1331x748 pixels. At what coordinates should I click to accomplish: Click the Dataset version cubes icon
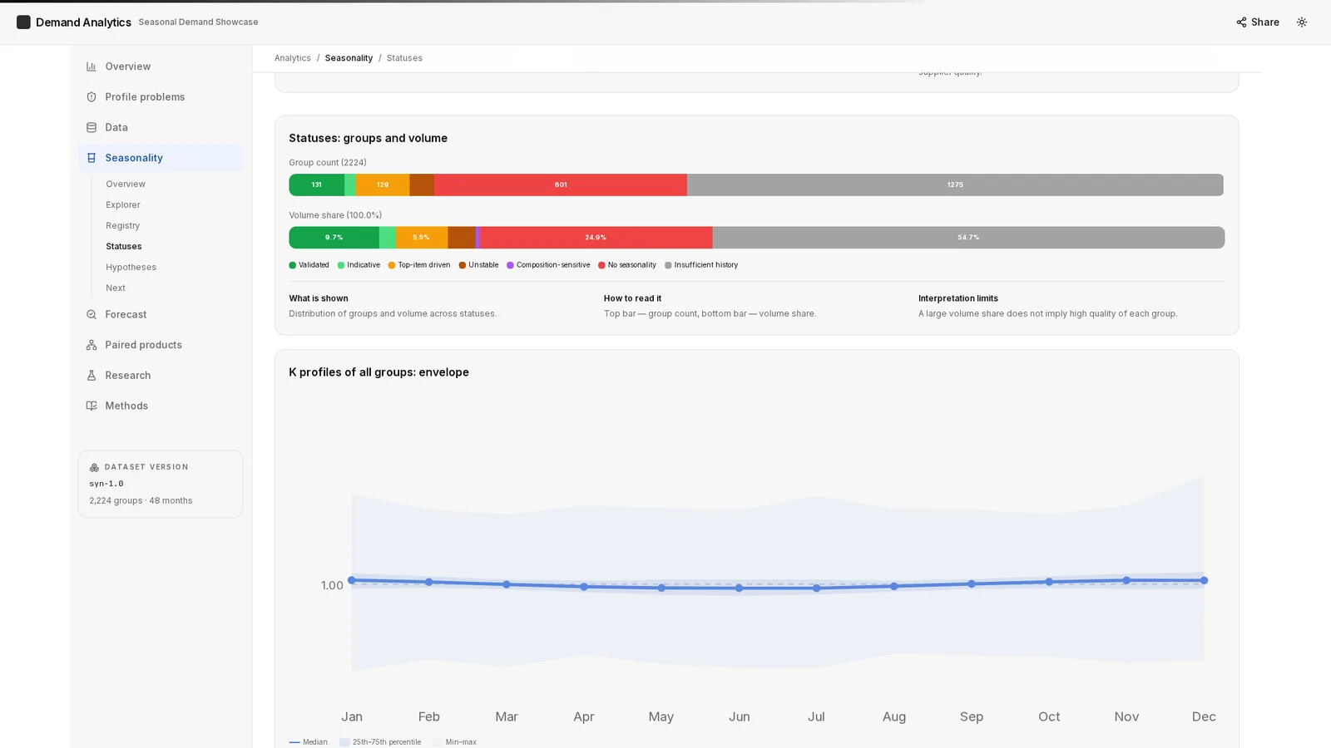[94, 467]
